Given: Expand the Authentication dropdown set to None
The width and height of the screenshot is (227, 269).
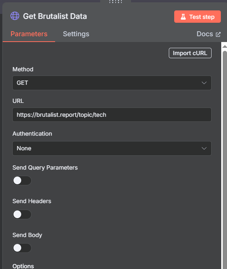Looking at the screenshot, I should (x=112, y=148).
